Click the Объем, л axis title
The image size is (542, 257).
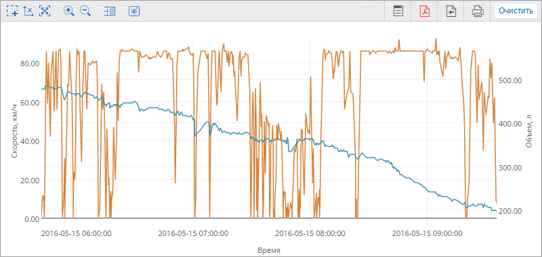point(529,132)
